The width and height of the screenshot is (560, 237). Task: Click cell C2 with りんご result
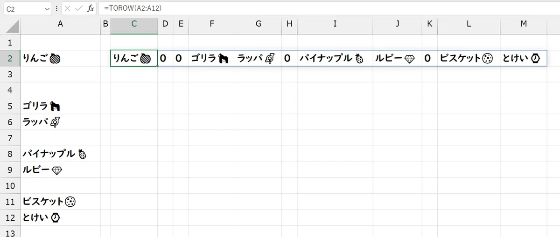click(134, 58)
